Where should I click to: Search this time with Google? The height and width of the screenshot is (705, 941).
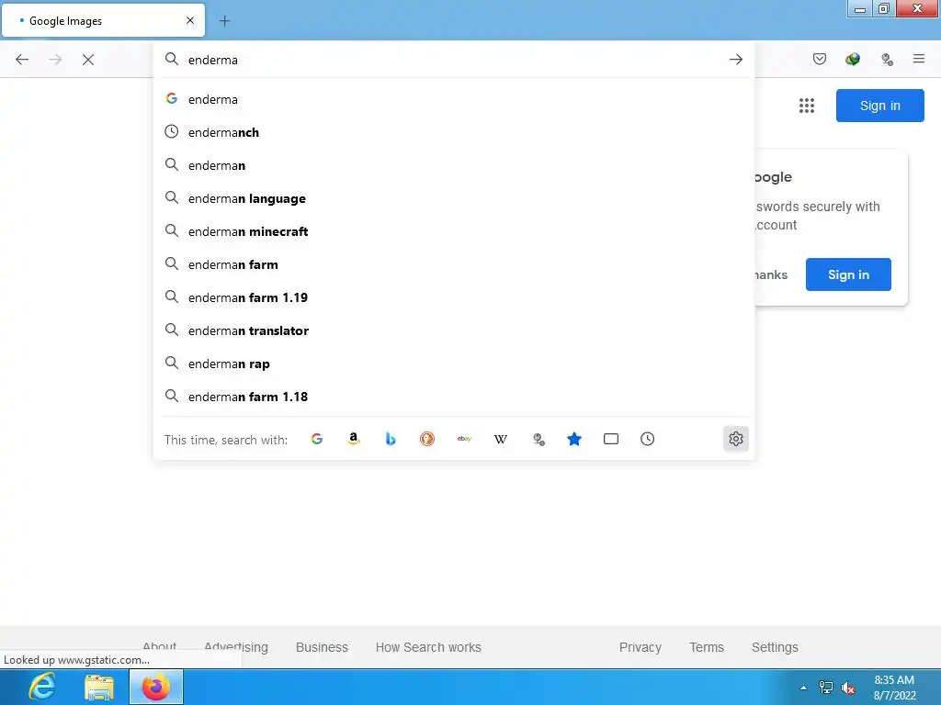317,439
